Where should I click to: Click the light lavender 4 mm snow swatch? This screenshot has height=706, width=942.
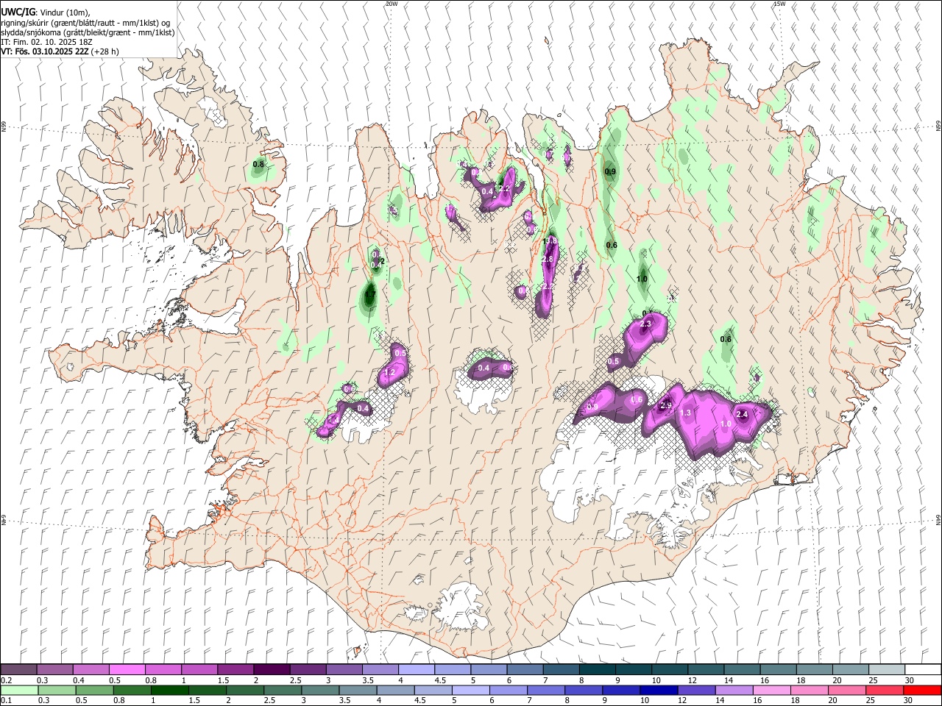(x=417, y=669)
